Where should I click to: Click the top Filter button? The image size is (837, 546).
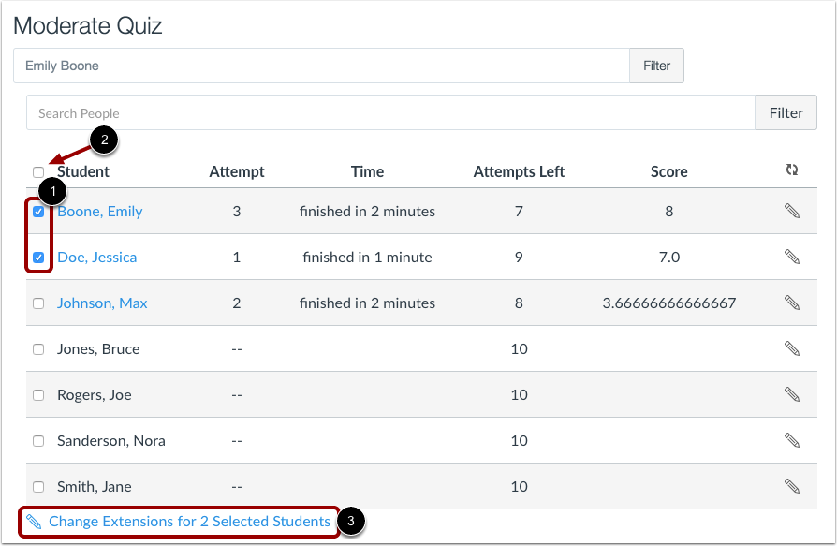(656, 66)
